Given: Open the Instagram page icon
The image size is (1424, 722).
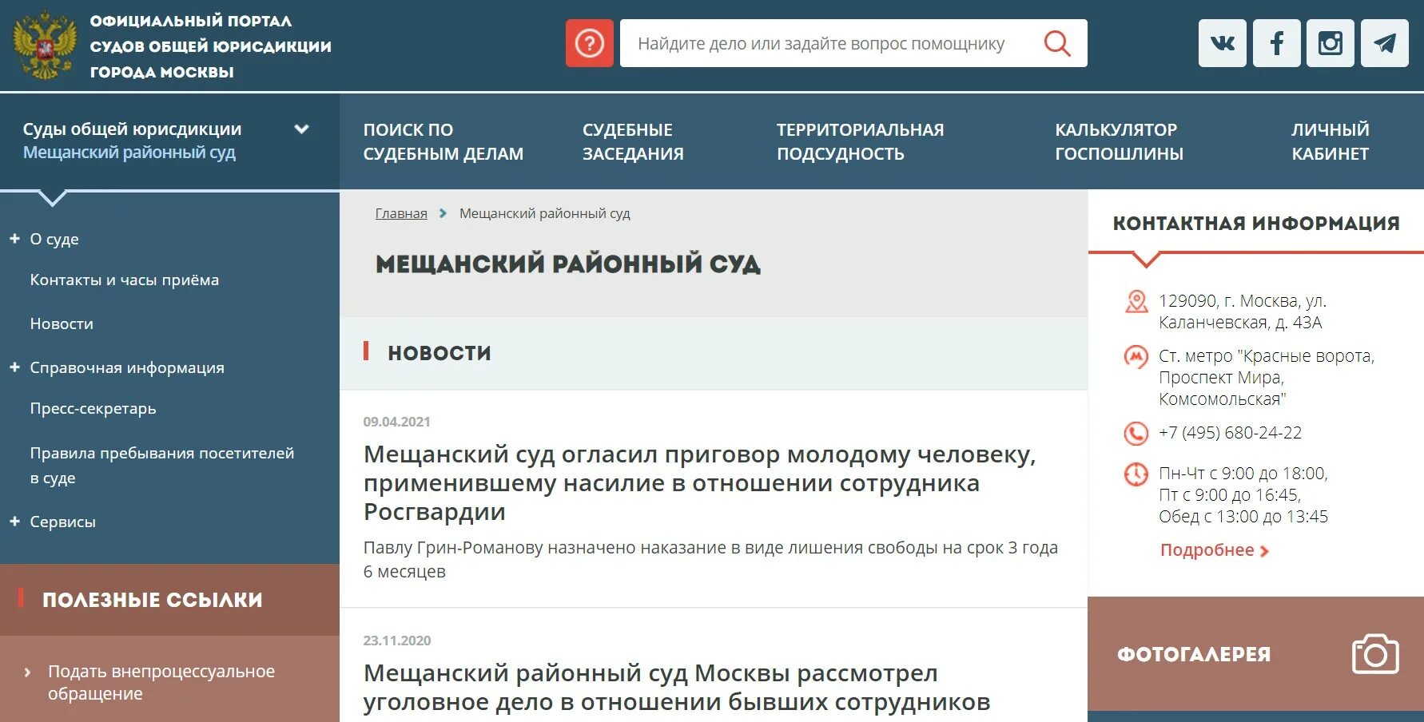Looking at the screenshot, I should 1330,43.
